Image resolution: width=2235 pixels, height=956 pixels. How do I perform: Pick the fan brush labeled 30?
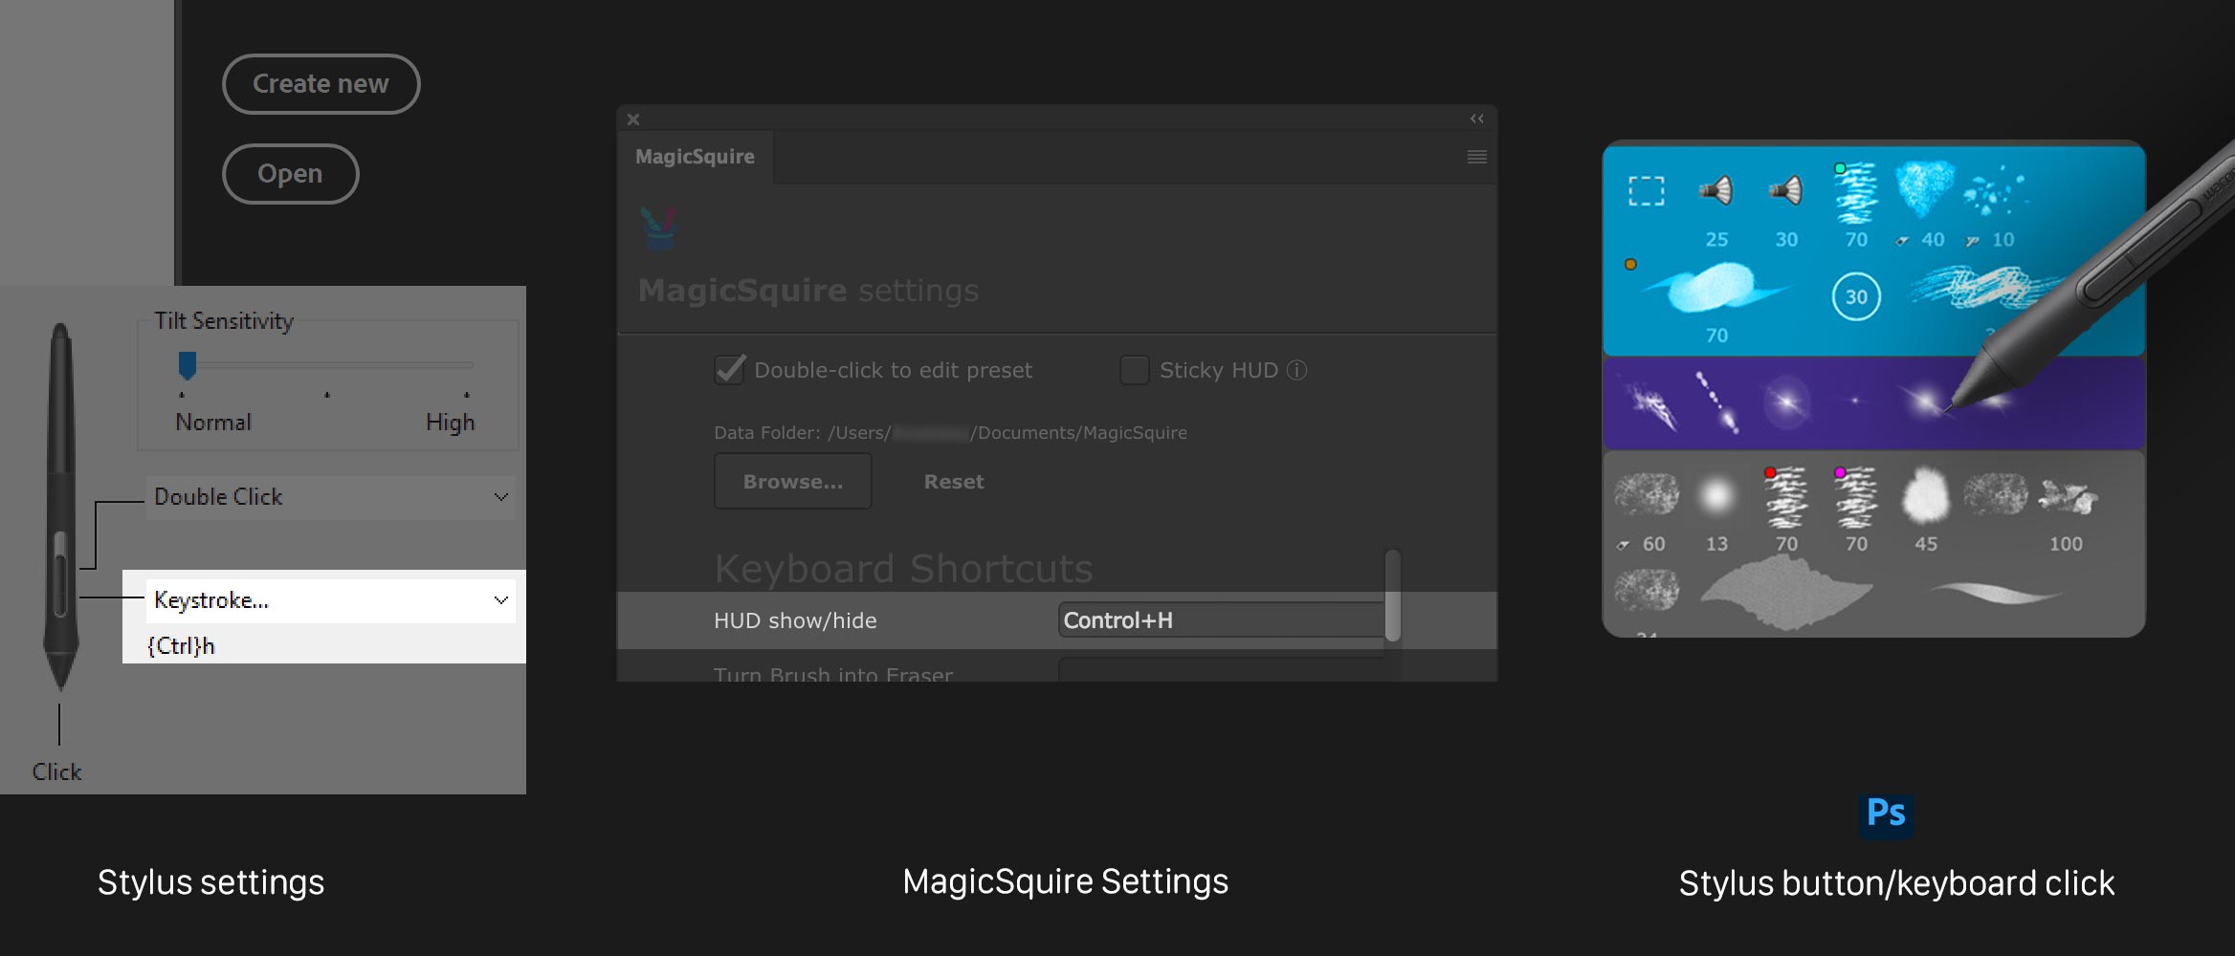point(1786,190)
